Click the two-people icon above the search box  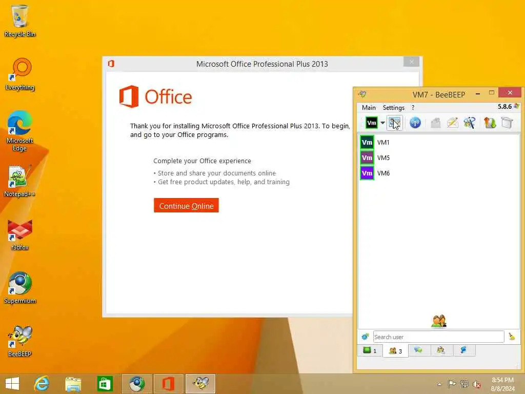(439, 321)
